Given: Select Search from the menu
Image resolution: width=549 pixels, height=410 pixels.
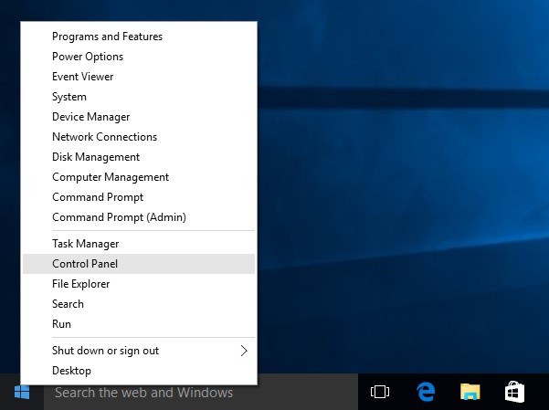Looking at the screenshot, I should 139,304.
